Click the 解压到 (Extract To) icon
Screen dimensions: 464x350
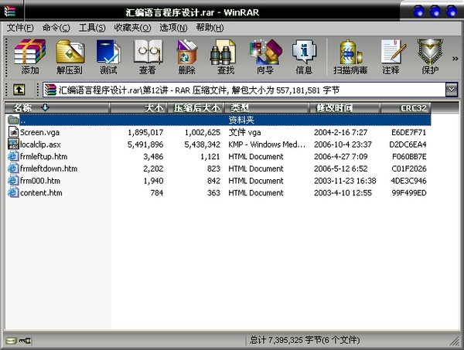70,56
